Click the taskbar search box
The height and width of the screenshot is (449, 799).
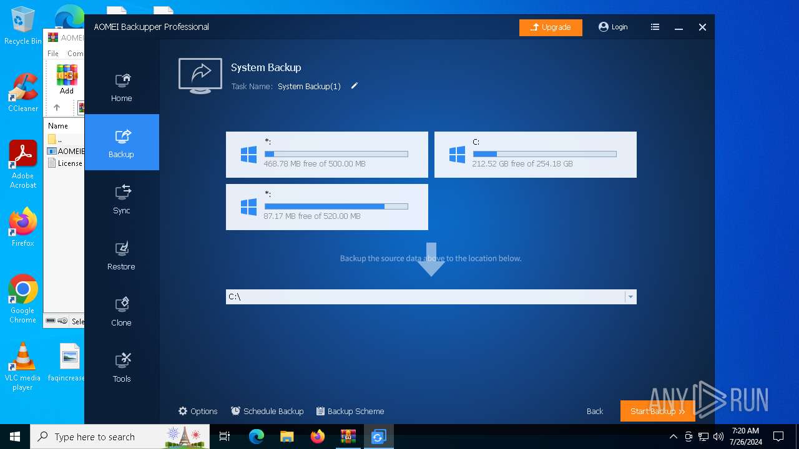(x=120, y=437)
